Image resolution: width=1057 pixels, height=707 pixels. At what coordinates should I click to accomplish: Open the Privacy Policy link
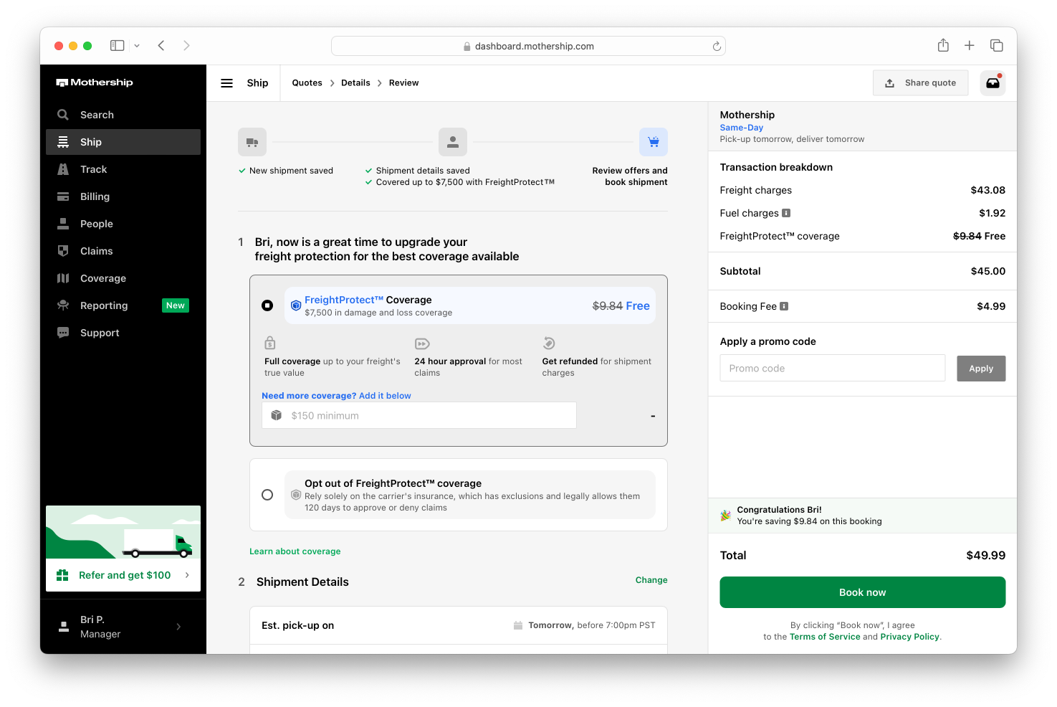pos(909,637)
